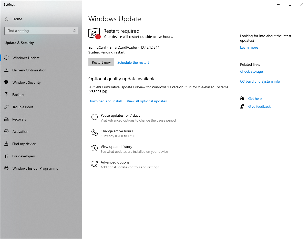Select Windows Insider Programme

click(x=35, y=168)
